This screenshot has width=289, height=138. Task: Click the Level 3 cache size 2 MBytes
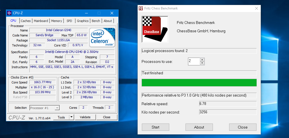[x=87, y=97]
